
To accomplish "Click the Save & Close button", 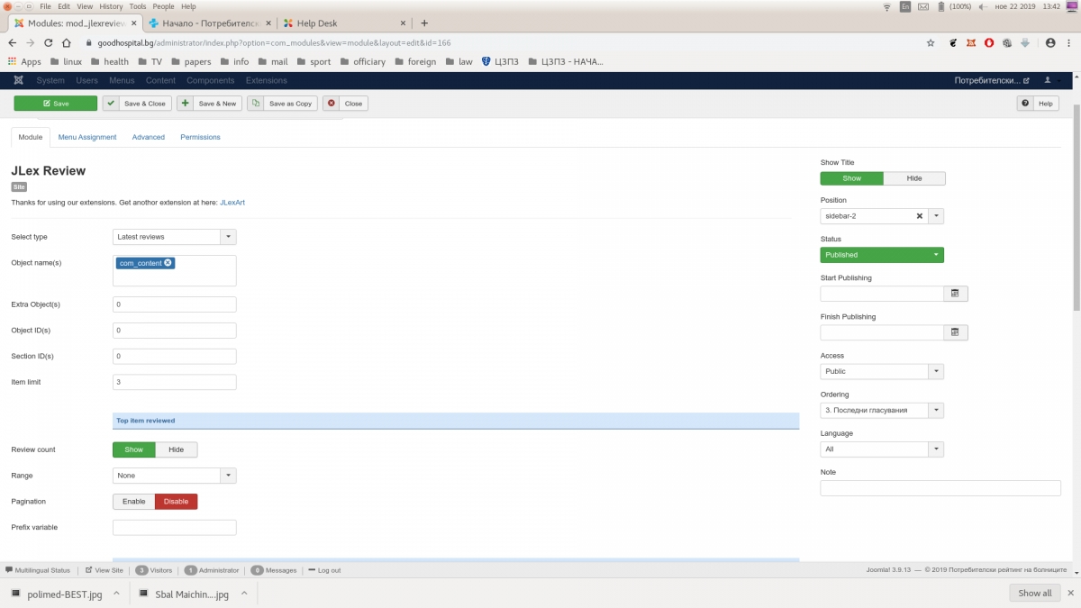I will pyautogui.click(x=137, y=104).
